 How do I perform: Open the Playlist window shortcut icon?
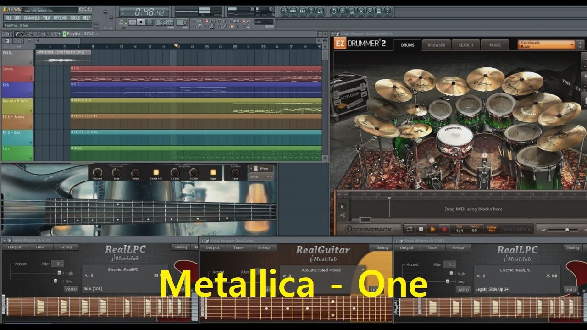pyautogui.click(x=285, y=11)
